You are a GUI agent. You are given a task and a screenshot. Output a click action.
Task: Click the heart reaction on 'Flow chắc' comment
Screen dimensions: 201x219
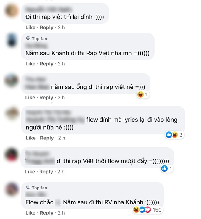click(148, 210)
